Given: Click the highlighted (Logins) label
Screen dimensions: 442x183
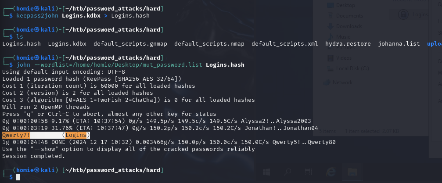Looking at the screenshot, I should tap(76, 135).
